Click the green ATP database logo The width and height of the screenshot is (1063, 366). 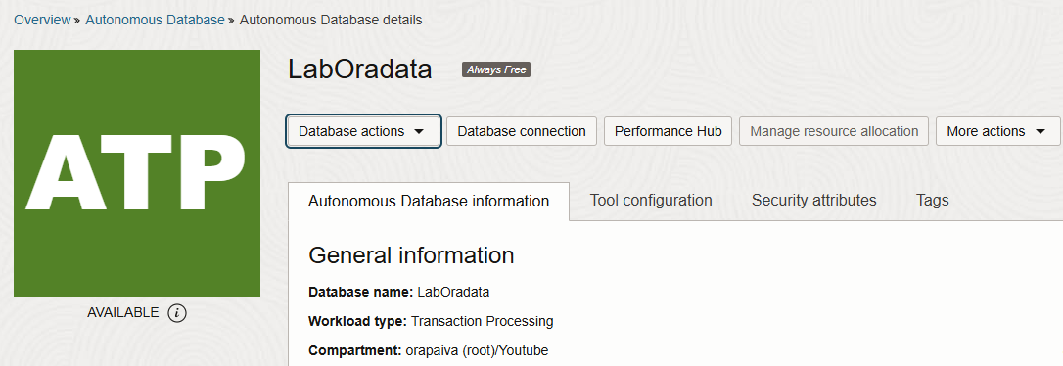click(137, 173)
